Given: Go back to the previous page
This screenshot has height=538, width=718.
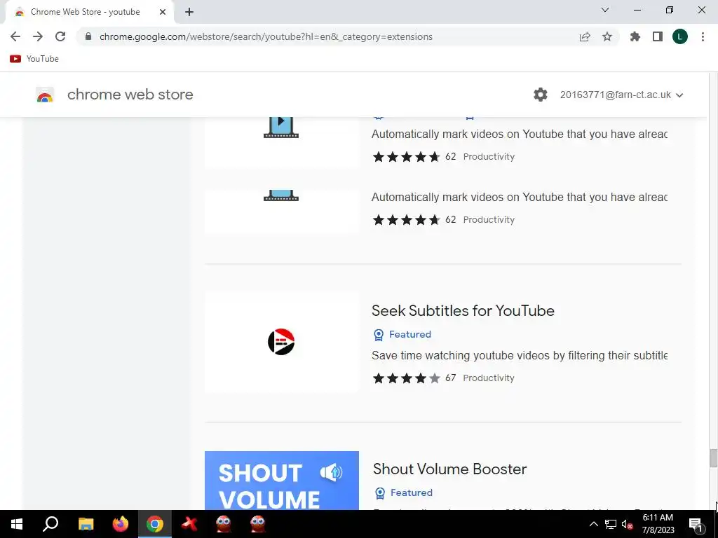Looking at the screenshot, I should click(15, 36).
